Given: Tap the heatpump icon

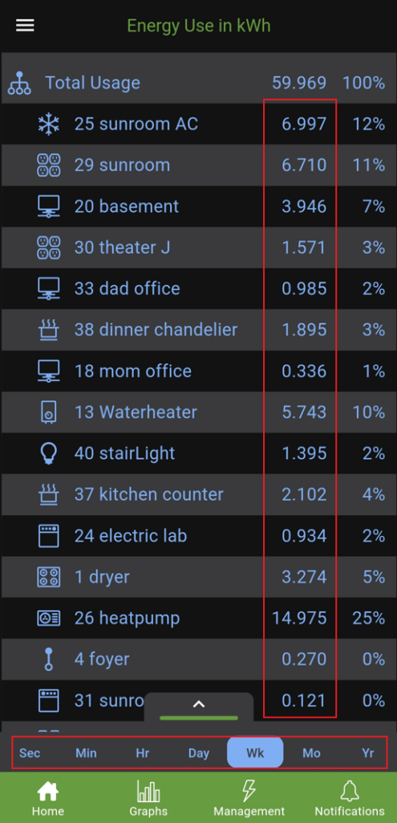Looking at the screenshot, I should tap(49, 618).
